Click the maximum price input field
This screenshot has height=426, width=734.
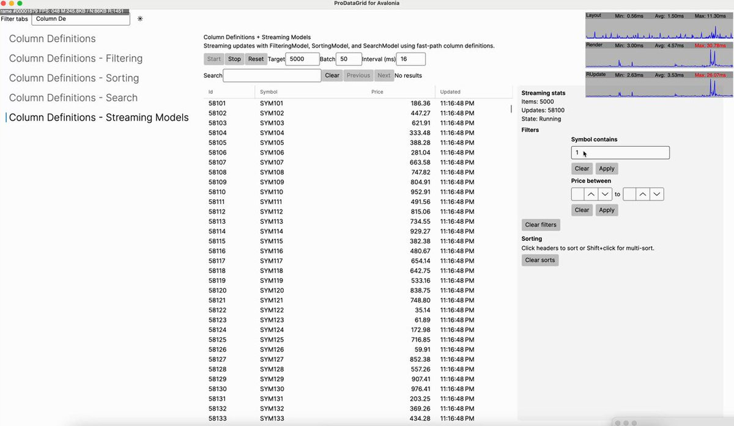point(629,194)
